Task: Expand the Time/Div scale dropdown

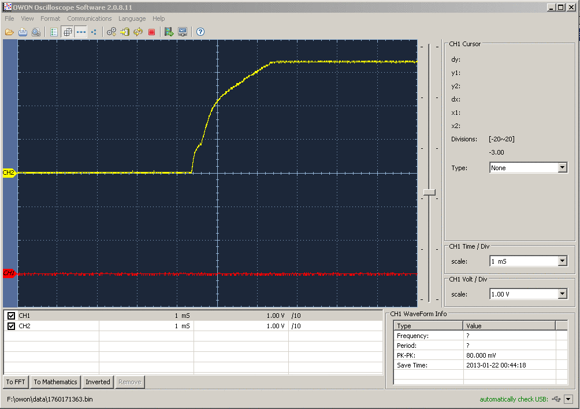Action: coord(562,261)
